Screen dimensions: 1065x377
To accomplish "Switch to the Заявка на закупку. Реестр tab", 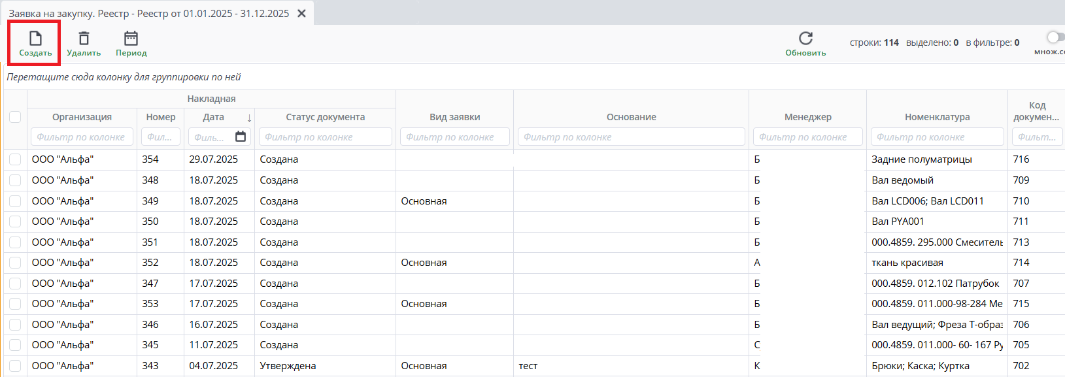I will [x=149, y=13].
